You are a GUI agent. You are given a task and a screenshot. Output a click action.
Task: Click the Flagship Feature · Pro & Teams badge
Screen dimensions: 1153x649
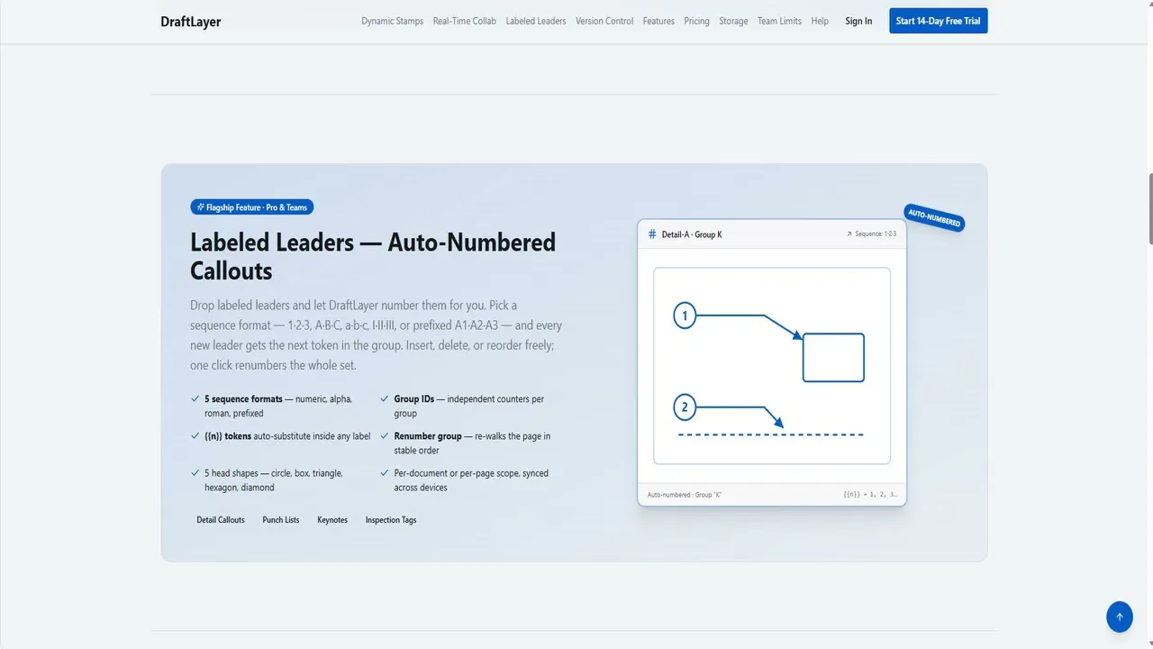tap(252, 207)
